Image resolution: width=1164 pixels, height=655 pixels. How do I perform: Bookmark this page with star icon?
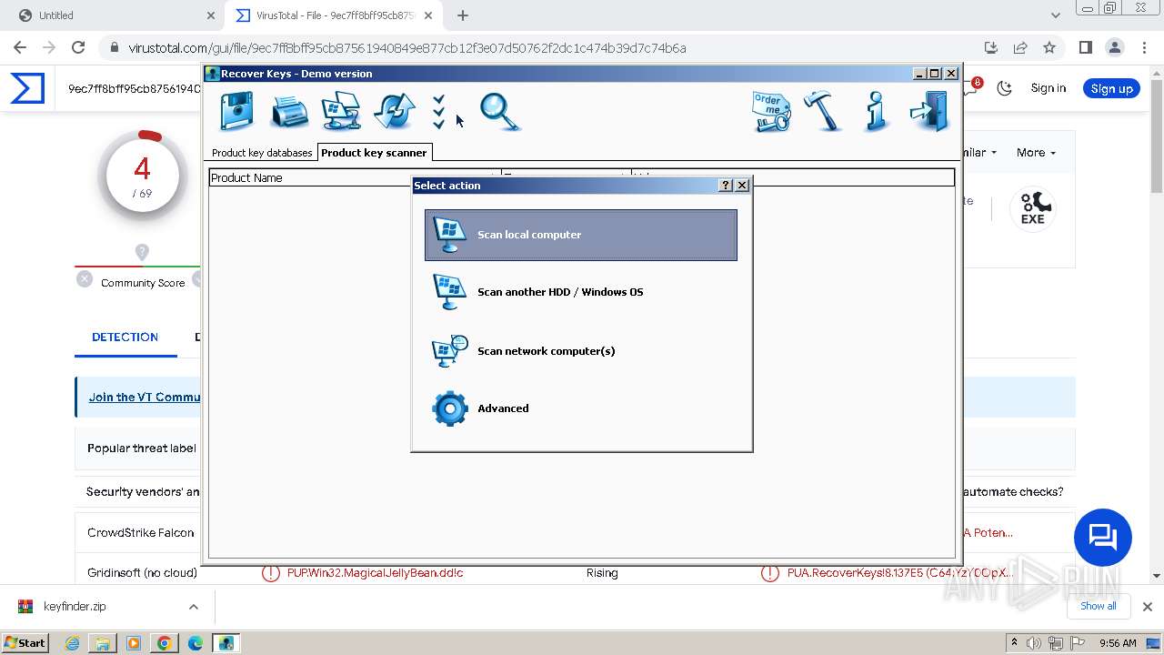(x=1049, y=47)
